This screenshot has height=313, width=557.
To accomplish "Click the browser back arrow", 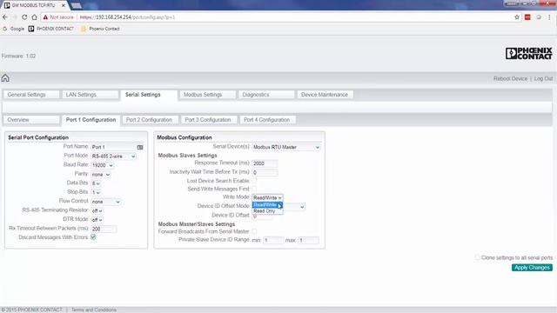I will point(5,17).
